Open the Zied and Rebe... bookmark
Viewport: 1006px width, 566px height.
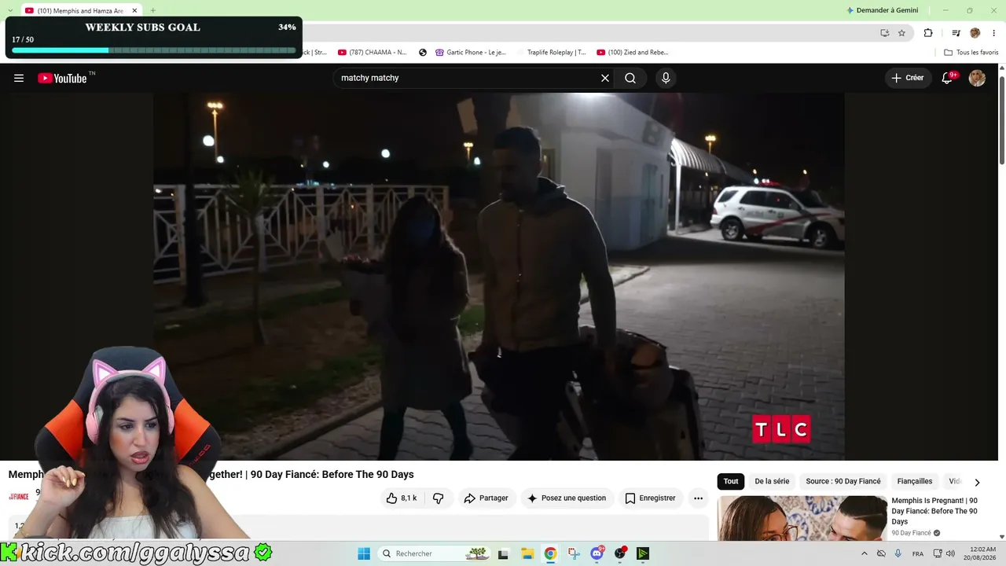click(x=633, y=53)
